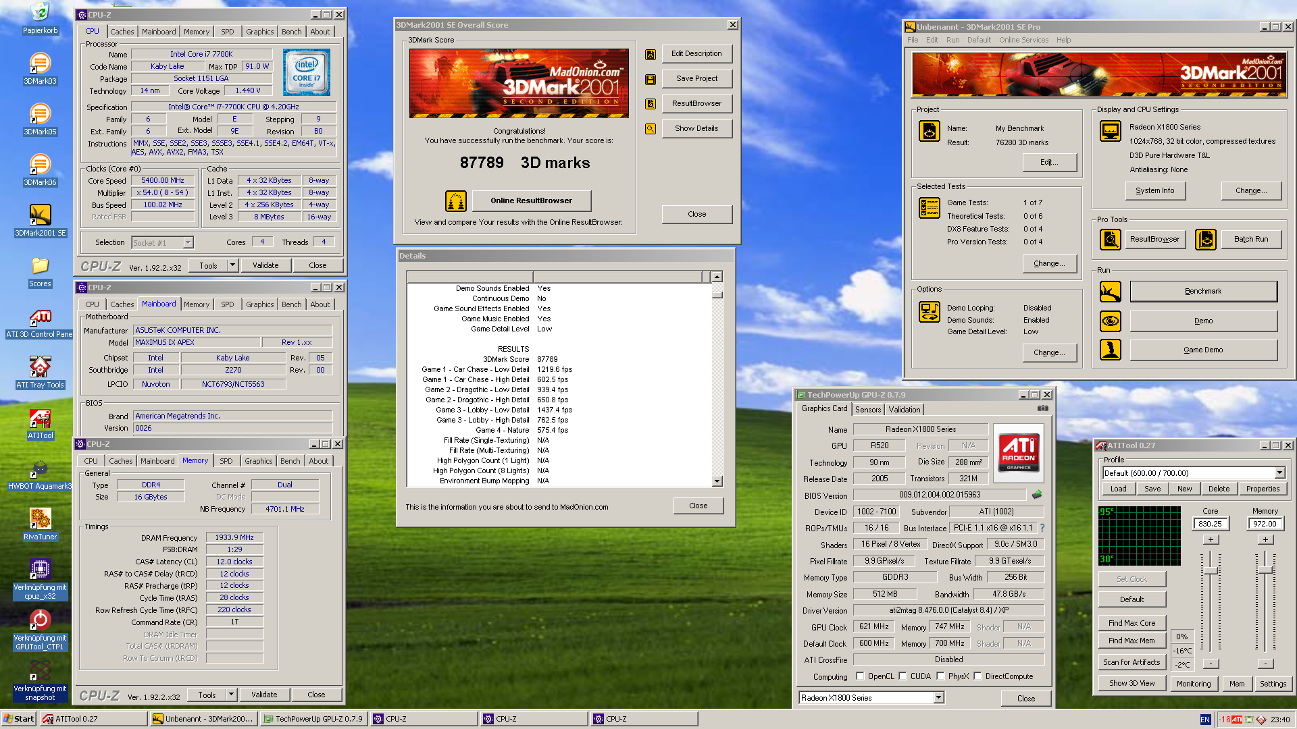Viewport: 1297px width, 729px height.
Task: Open the RivaTuner desktop icon
Action: (40, 520)
